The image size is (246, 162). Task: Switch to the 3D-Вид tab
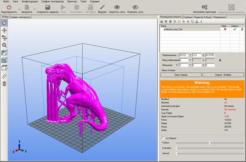pyautogui.click(x=5, y=17)
